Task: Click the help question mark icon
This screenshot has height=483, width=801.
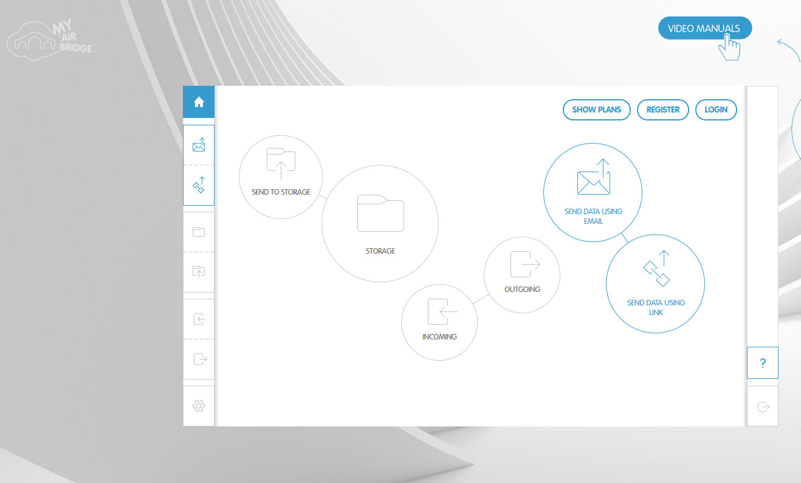Action: pos(762,363)
